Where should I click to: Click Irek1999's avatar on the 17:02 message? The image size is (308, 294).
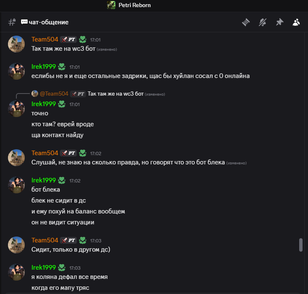[16, 185]
